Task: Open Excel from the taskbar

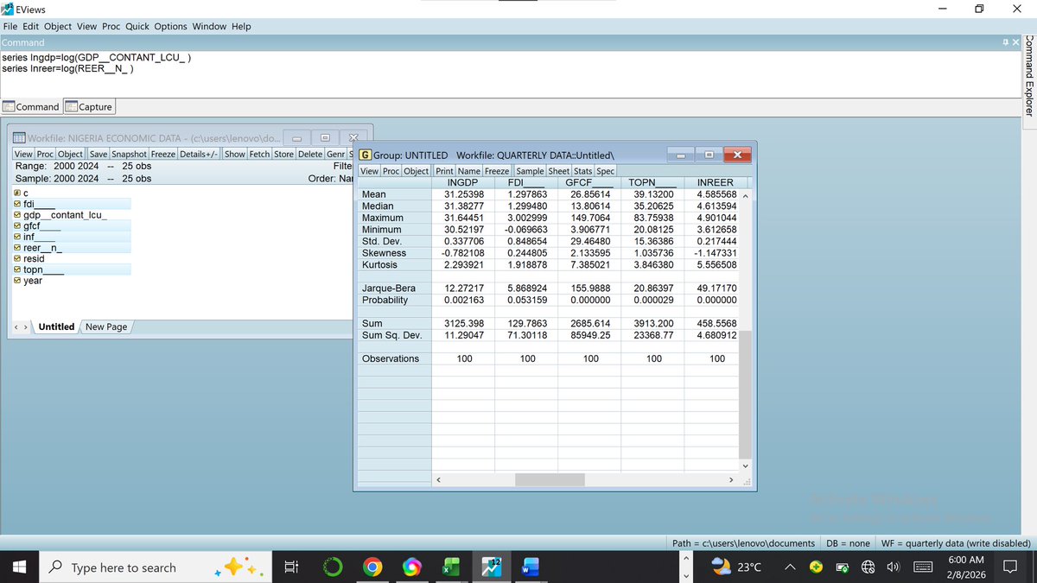Action: click(450, 567)
